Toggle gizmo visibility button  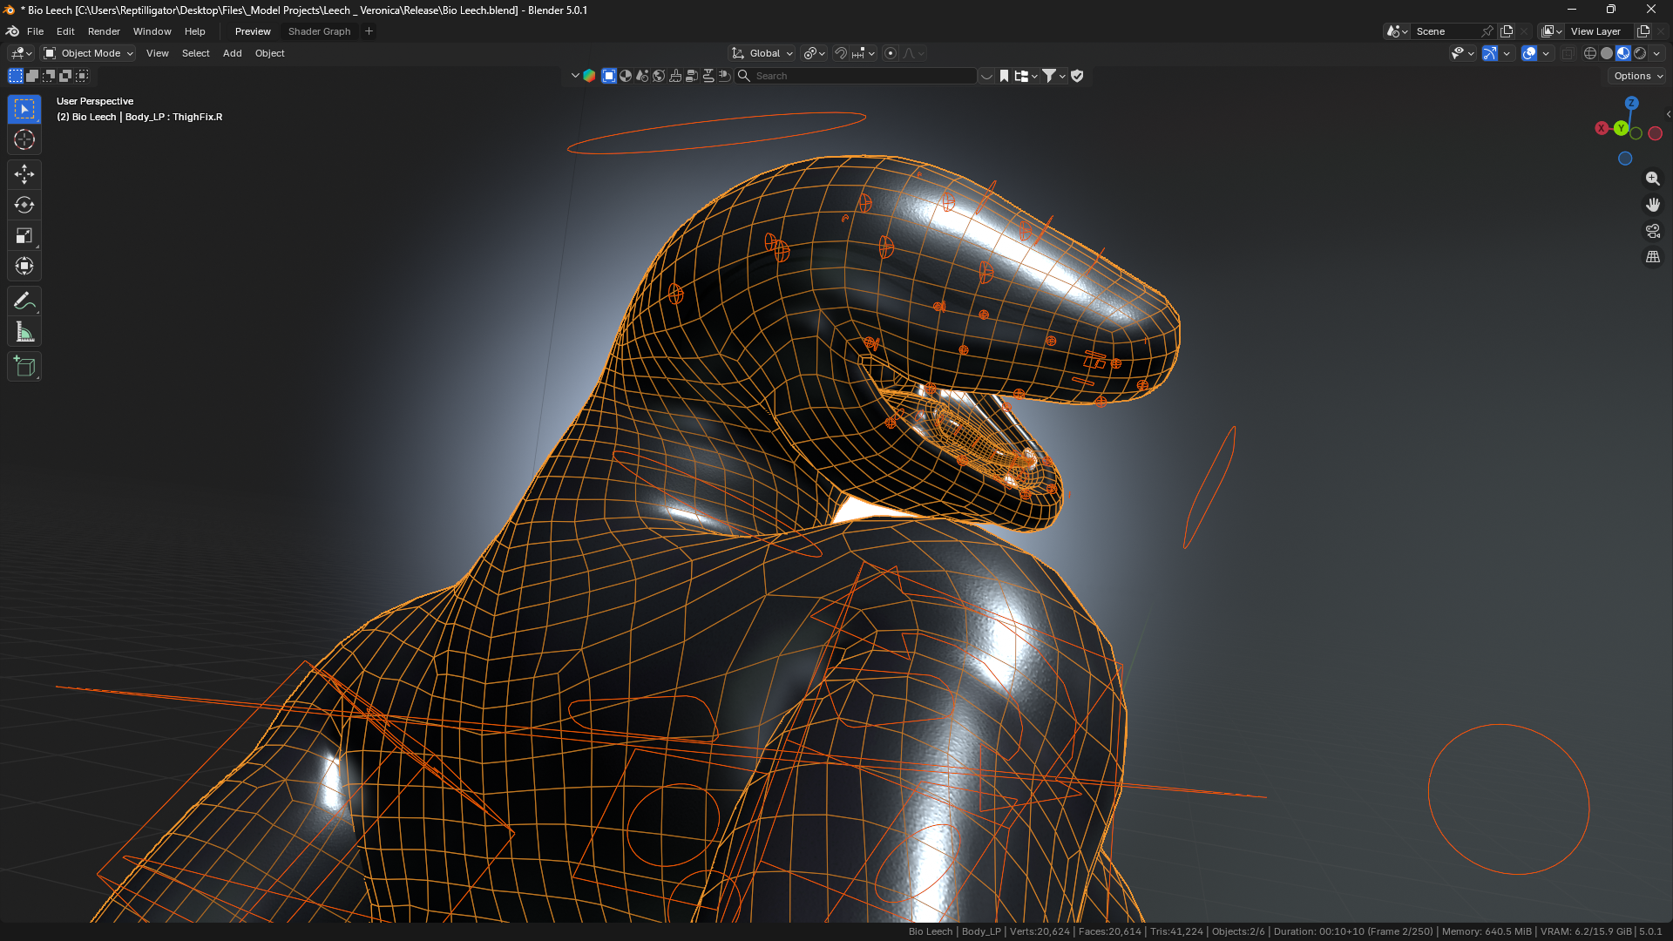tap(1490, 53)
